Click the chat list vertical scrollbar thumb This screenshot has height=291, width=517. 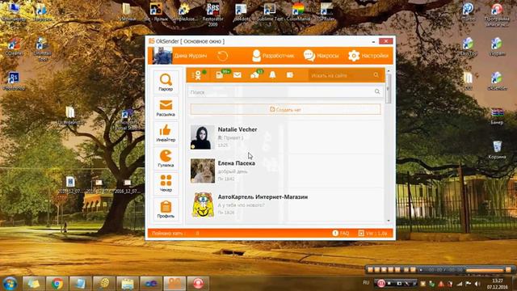(x=389, y=89)
